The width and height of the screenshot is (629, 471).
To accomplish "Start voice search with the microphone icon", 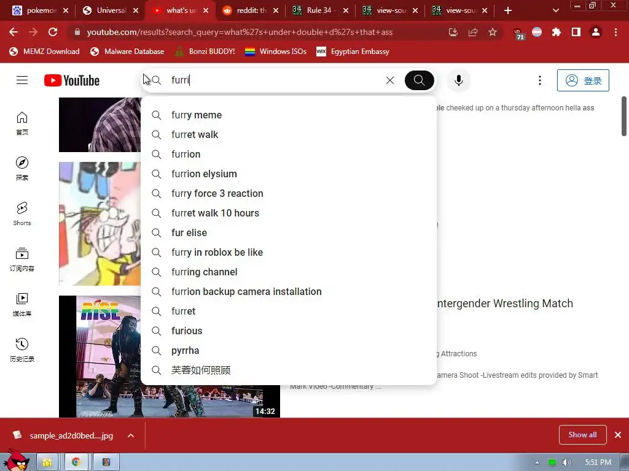I will 458,80.
